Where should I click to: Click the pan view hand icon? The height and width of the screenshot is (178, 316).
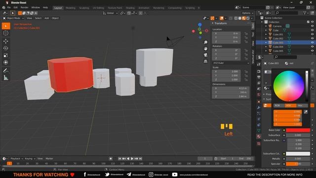(205, 48)
